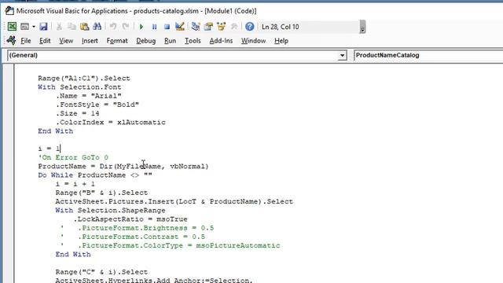
Task: Click the VBA module icon beside File
Action: (11, 40)
